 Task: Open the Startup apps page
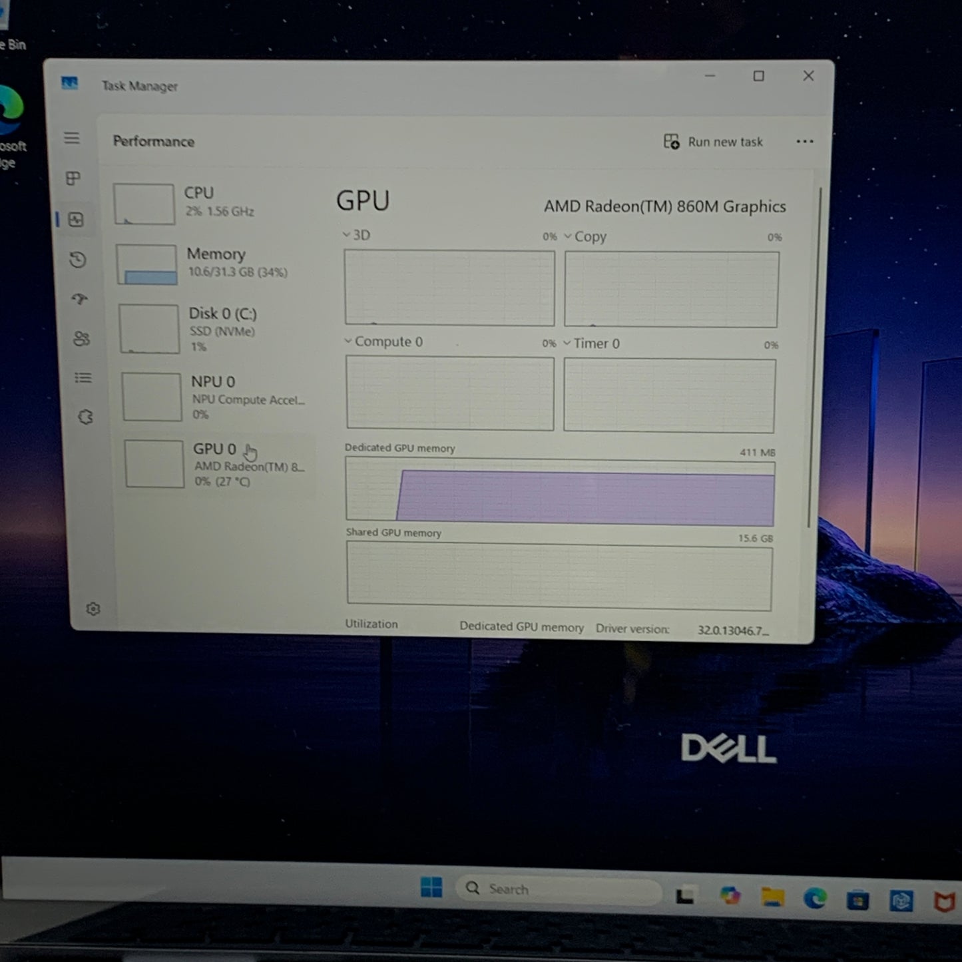coord(79,300)
